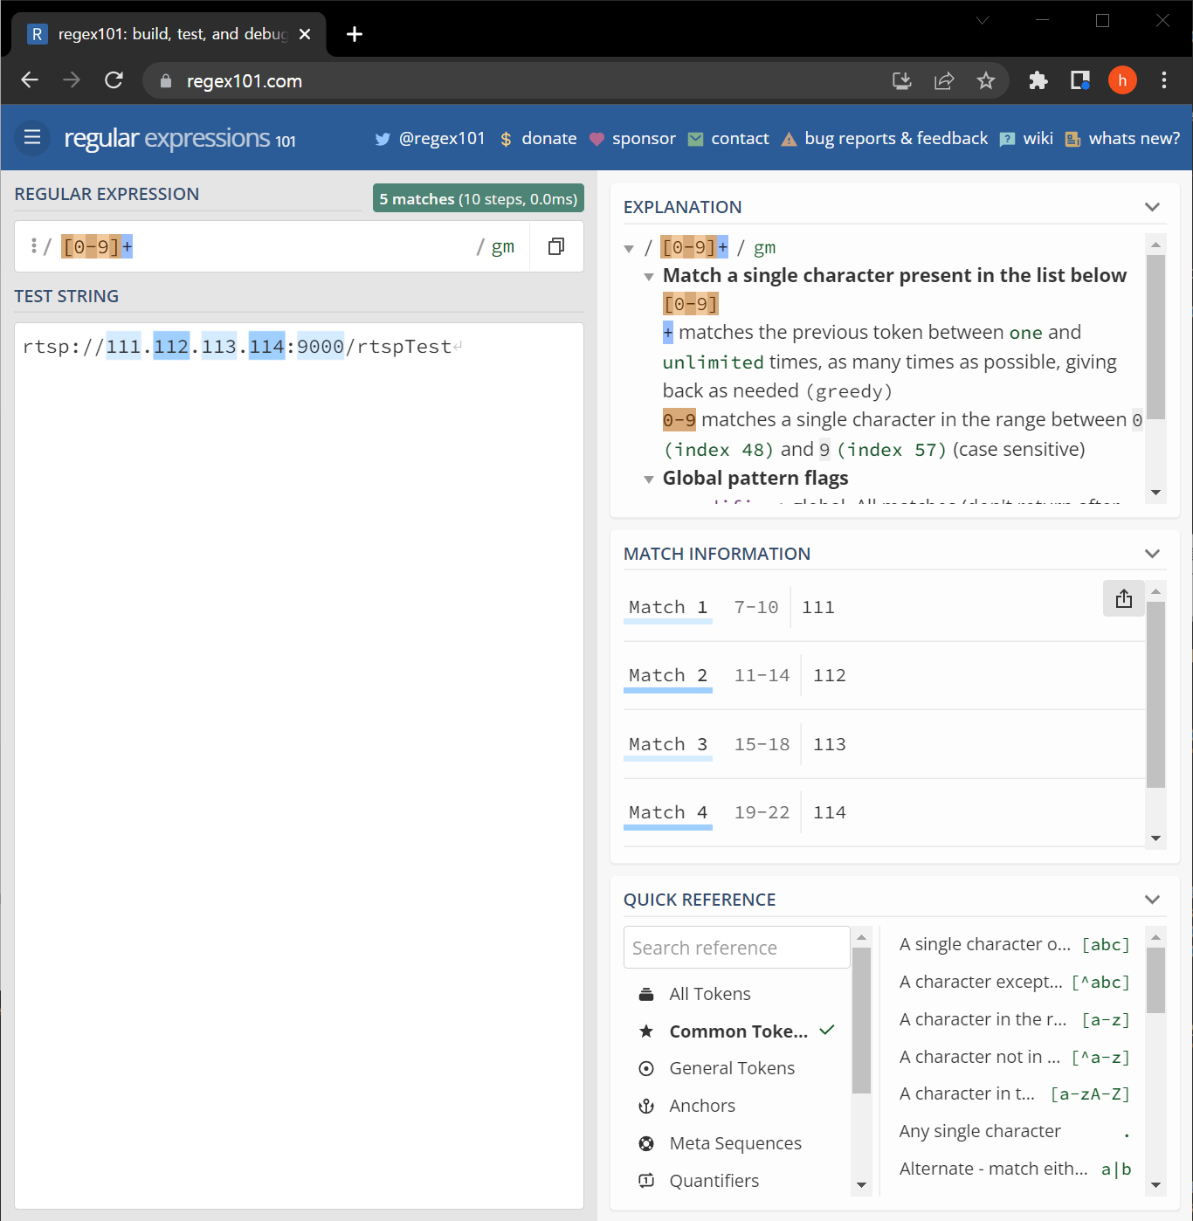Screen dimensions: 1193x1221
Task: Click the sponsor link
Action: pyautogui.click(x=645, y=138)
